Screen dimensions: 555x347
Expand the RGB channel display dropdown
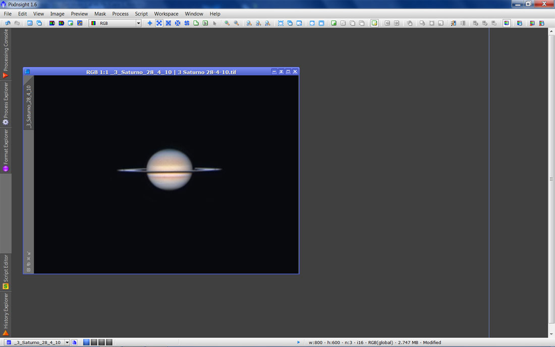click(x=138, y=23)
